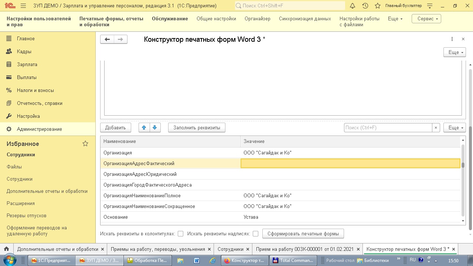473x266 pixels.
Task: Open service settings lines icon in title bar
Action: pyautogui.click(x=429, y=6)
